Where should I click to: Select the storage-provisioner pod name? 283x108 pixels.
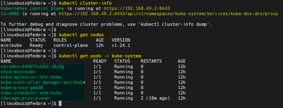click(x=26, y=98)
